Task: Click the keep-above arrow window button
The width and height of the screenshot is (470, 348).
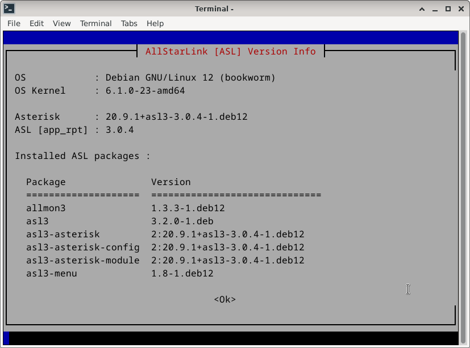Action: 422,9
